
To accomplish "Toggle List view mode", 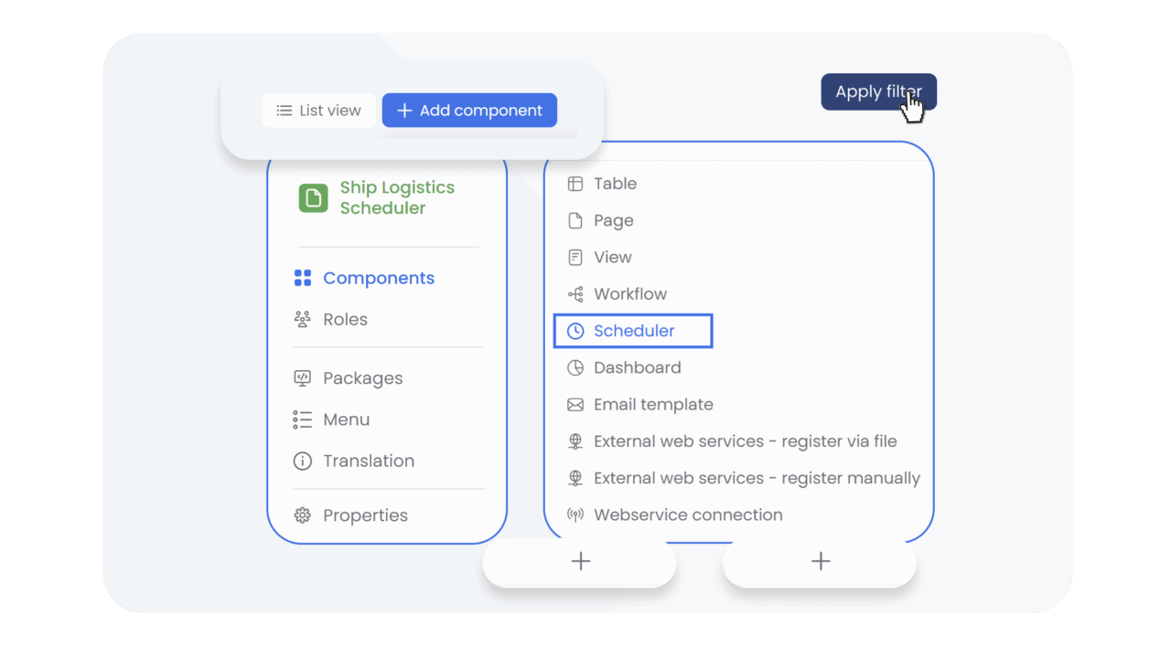I will pyautogui.click(x=318, y=110).
